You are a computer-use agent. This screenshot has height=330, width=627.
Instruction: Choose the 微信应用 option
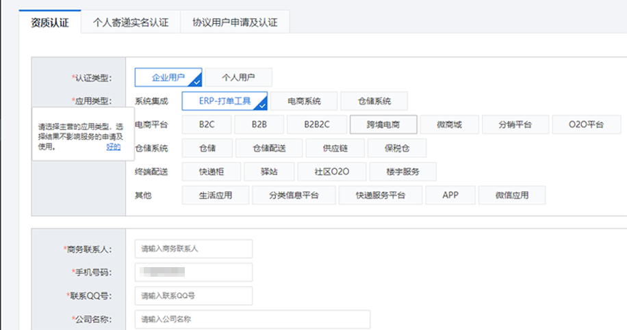[x=512, y=195]
